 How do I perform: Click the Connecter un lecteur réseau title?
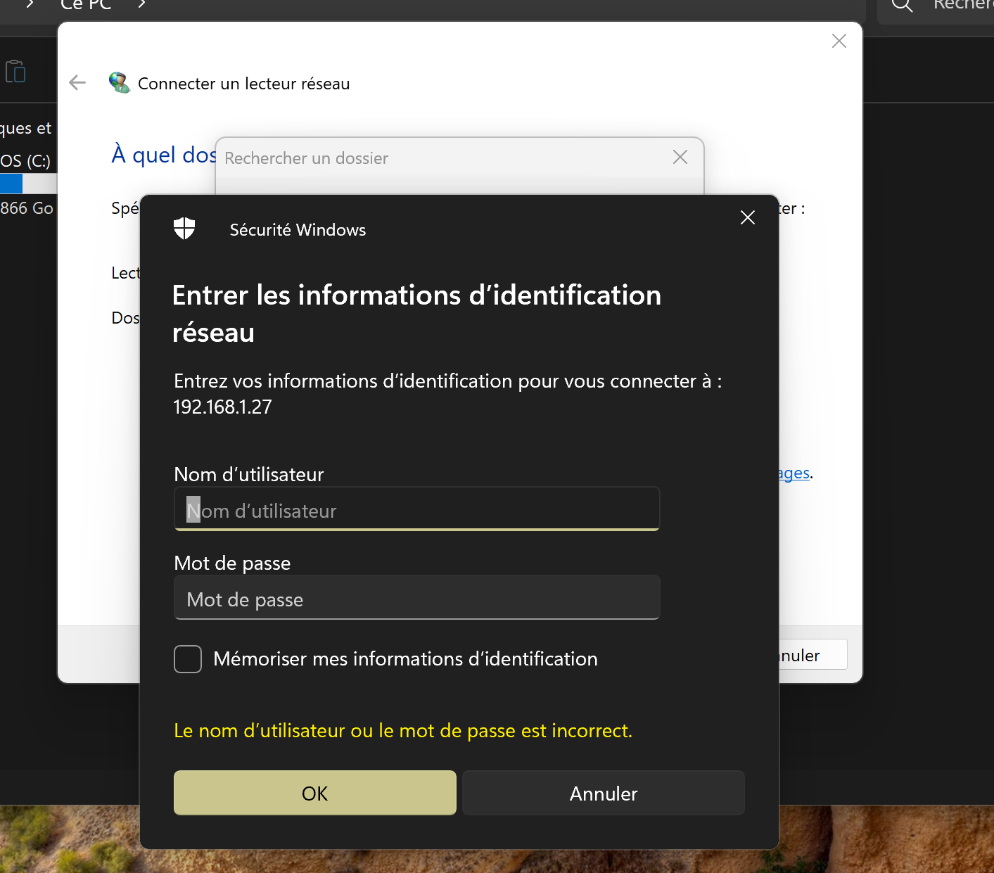[243, 84]
